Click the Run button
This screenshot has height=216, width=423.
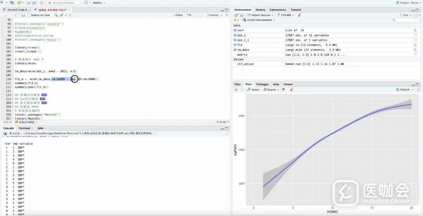(x=178, y=15)
